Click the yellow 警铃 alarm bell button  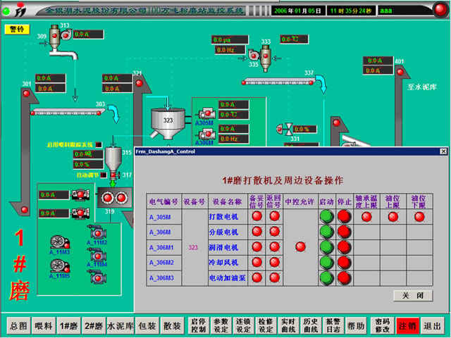click(16, 29)
